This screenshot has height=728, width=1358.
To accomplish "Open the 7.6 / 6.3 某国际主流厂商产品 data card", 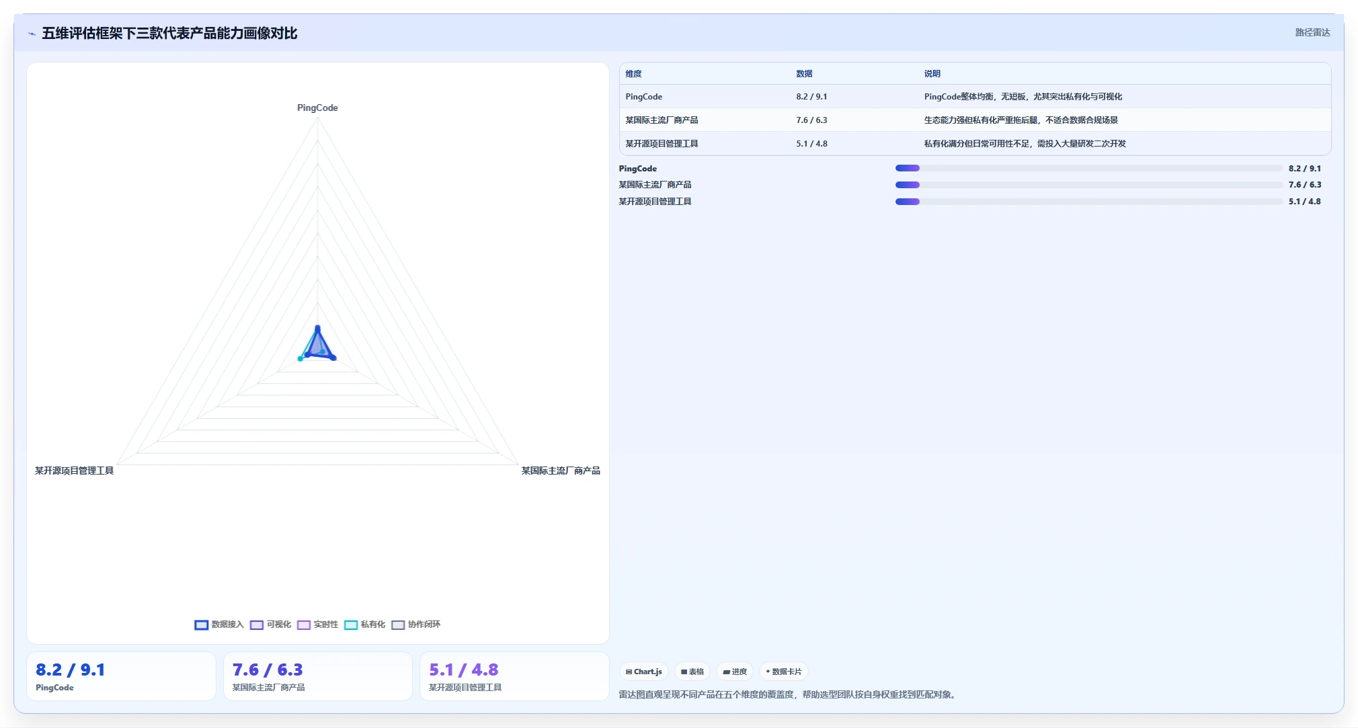I will click(317, 676).
